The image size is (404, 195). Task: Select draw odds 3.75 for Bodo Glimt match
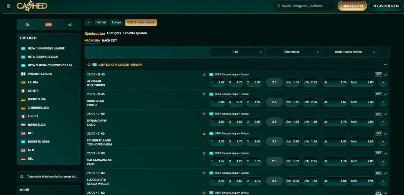236,102
